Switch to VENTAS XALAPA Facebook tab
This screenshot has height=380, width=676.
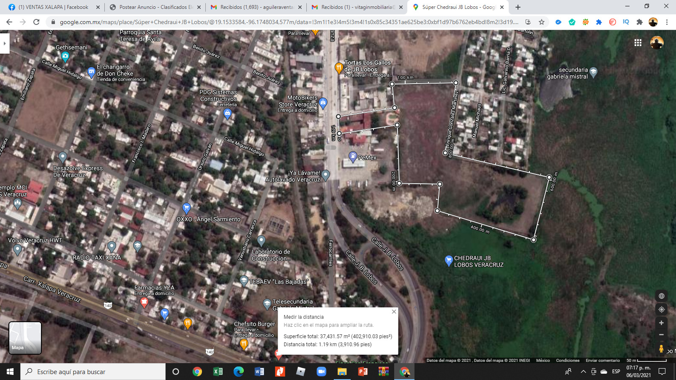53,7
